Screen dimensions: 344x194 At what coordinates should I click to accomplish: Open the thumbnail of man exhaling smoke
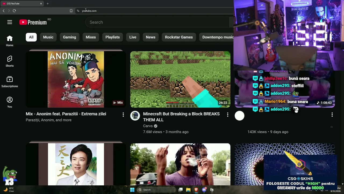pyautogui.click(x=180, y=164)
